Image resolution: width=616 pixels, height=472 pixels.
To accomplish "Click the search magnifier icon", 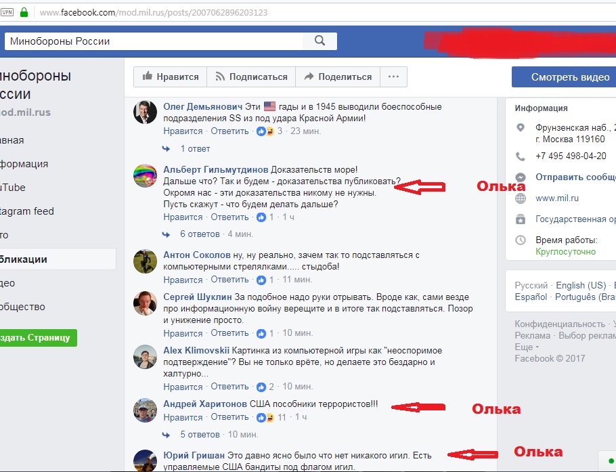I will 320,41.
